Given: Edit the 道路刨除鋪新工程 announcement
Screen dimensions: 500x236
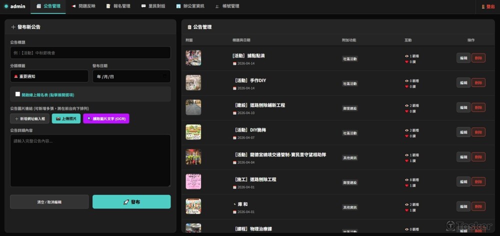Looking at the screenshot, I should (x=463, y=107).
